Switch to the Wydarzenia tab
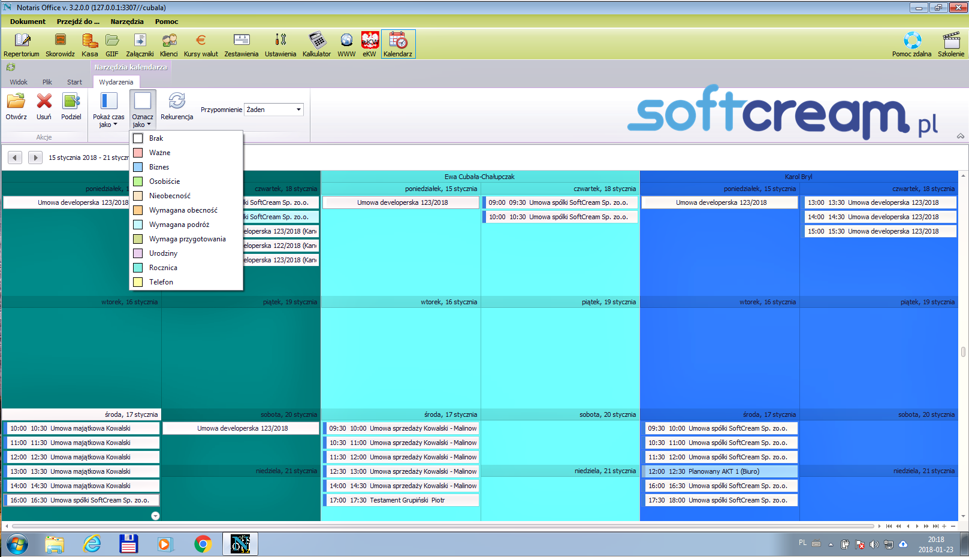Screen dimensions: 969x557 [116, 82]
